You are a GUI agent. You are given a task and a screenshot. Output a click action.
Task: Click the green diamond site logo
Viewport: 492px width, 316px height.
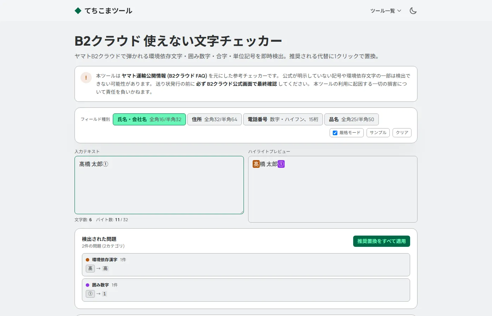coord(78,11)
